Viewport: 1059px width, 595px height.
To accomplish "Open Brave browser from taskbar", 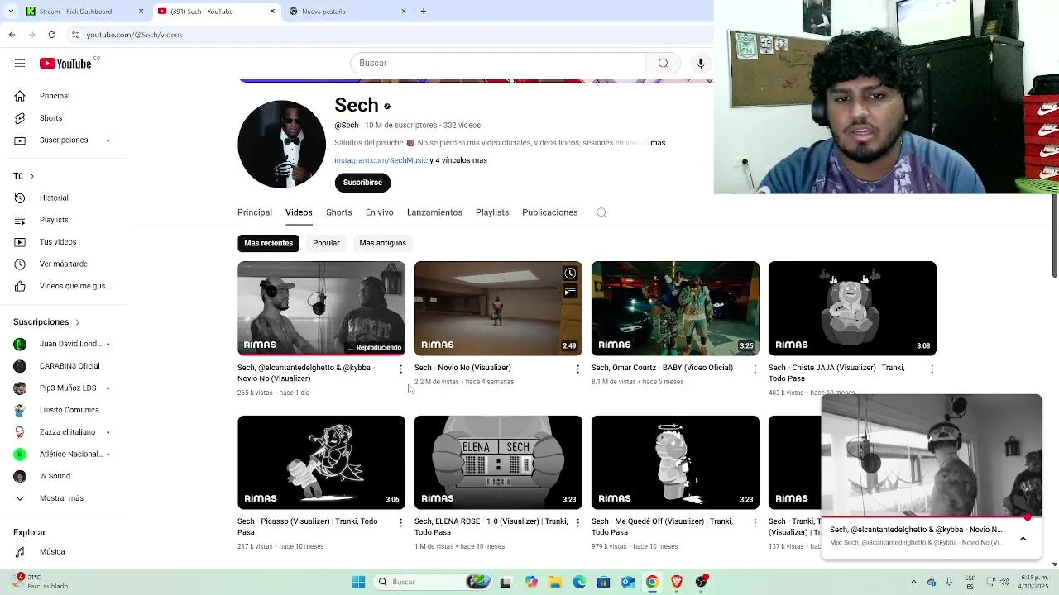I will pos(677,582).
